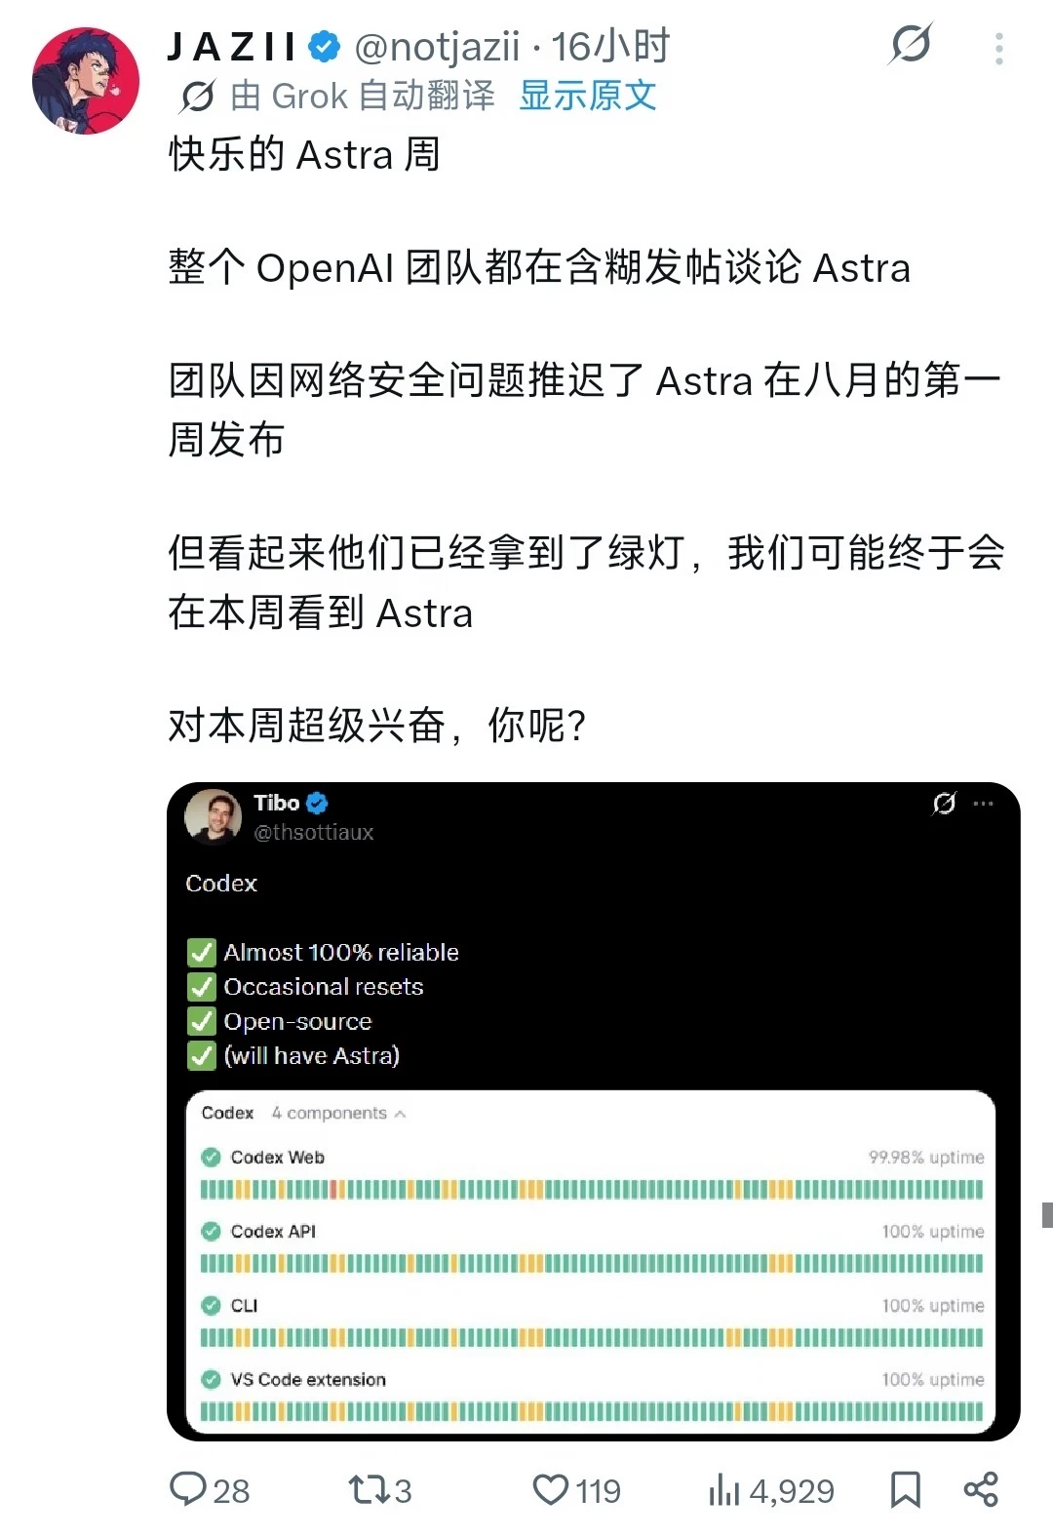Open the three-dot more options menu
The width and height of the screenshot is (1053, 1537).
[999, 48]
